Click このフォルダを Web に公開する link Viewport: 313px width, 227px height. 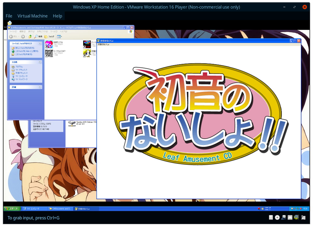(27, 51)
